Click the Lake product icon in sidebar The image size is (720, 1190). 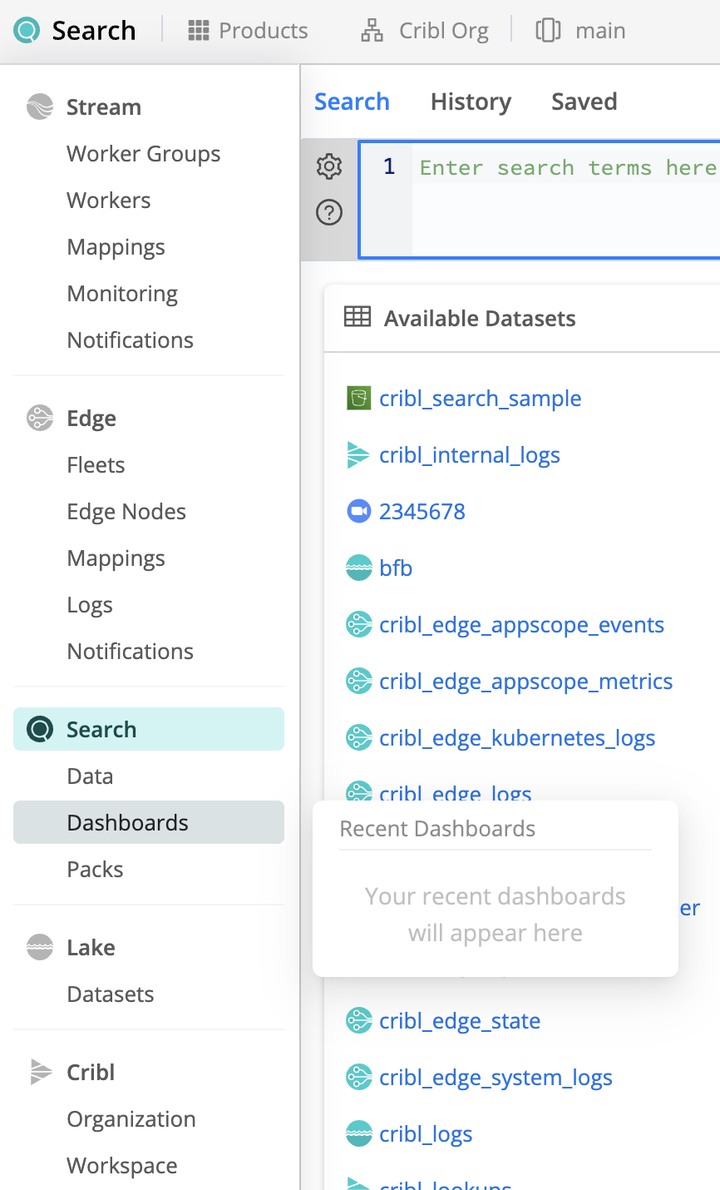pyautogui.click(x=40, y=947)
